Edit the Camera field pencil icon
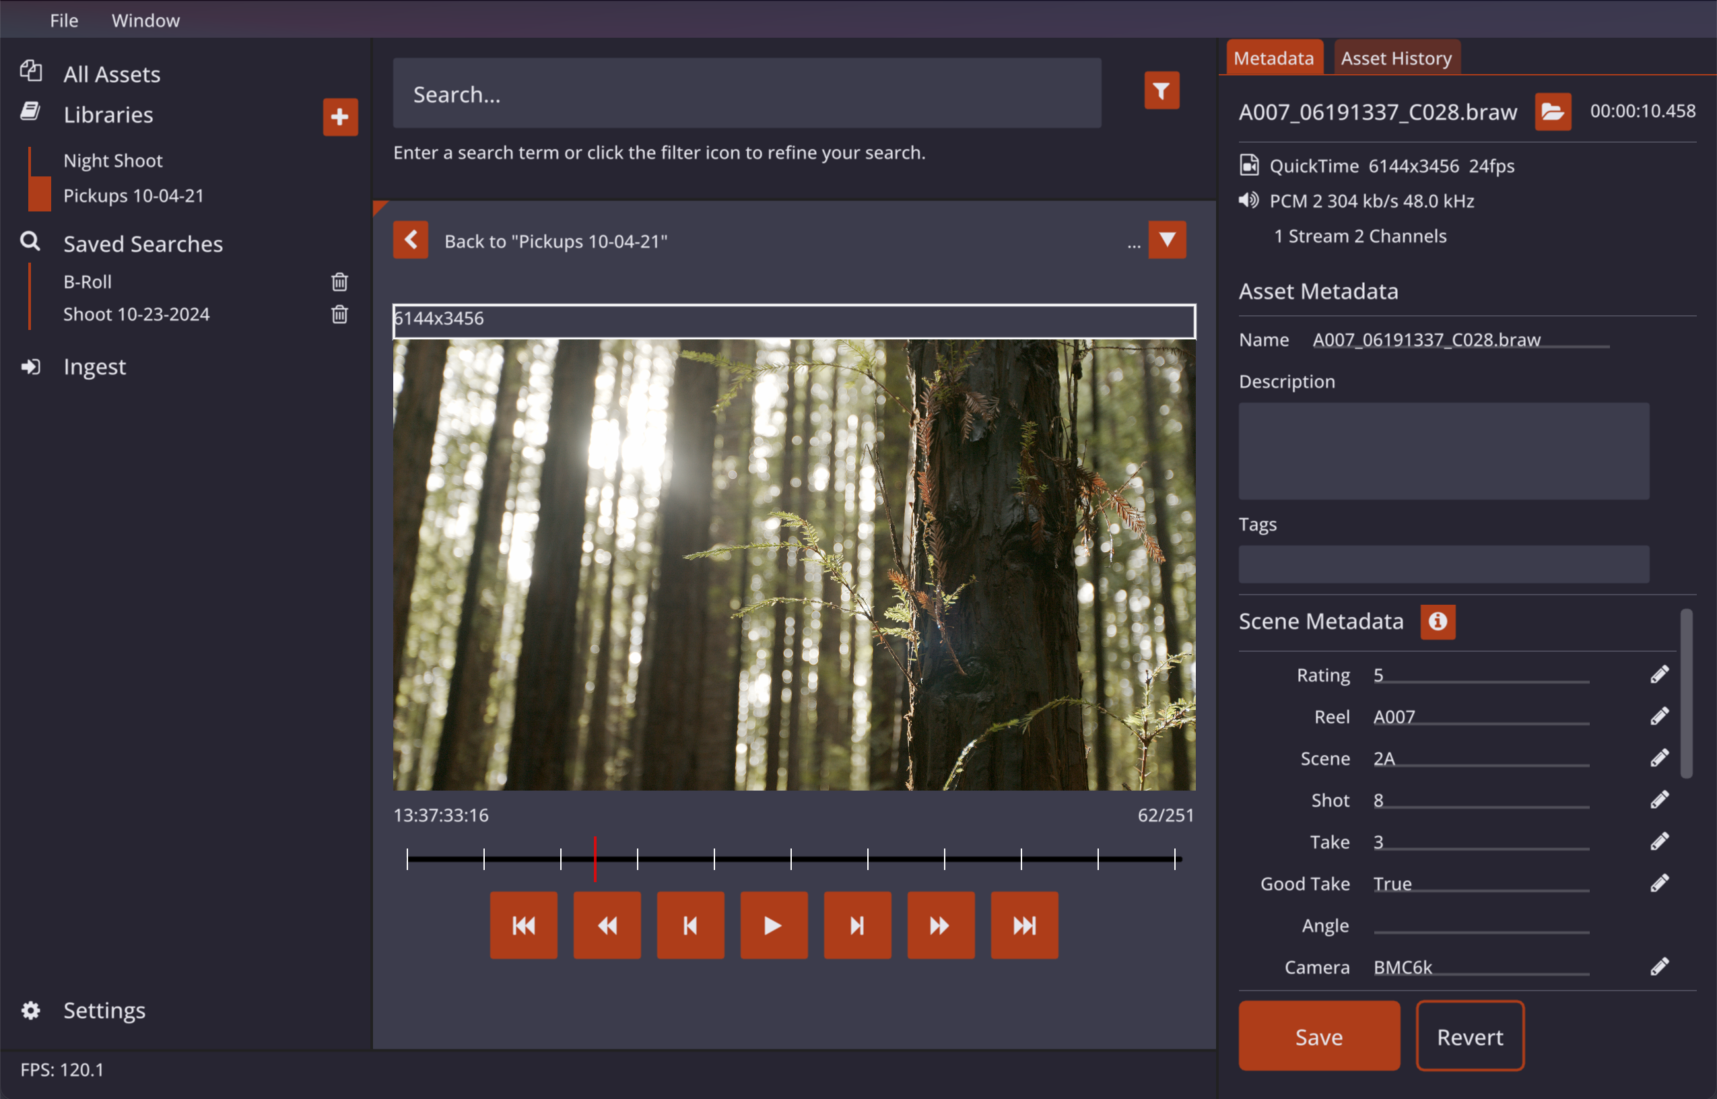Image resolution: width=1717 pixels, height=1099 pixels. coord(1658,967)
